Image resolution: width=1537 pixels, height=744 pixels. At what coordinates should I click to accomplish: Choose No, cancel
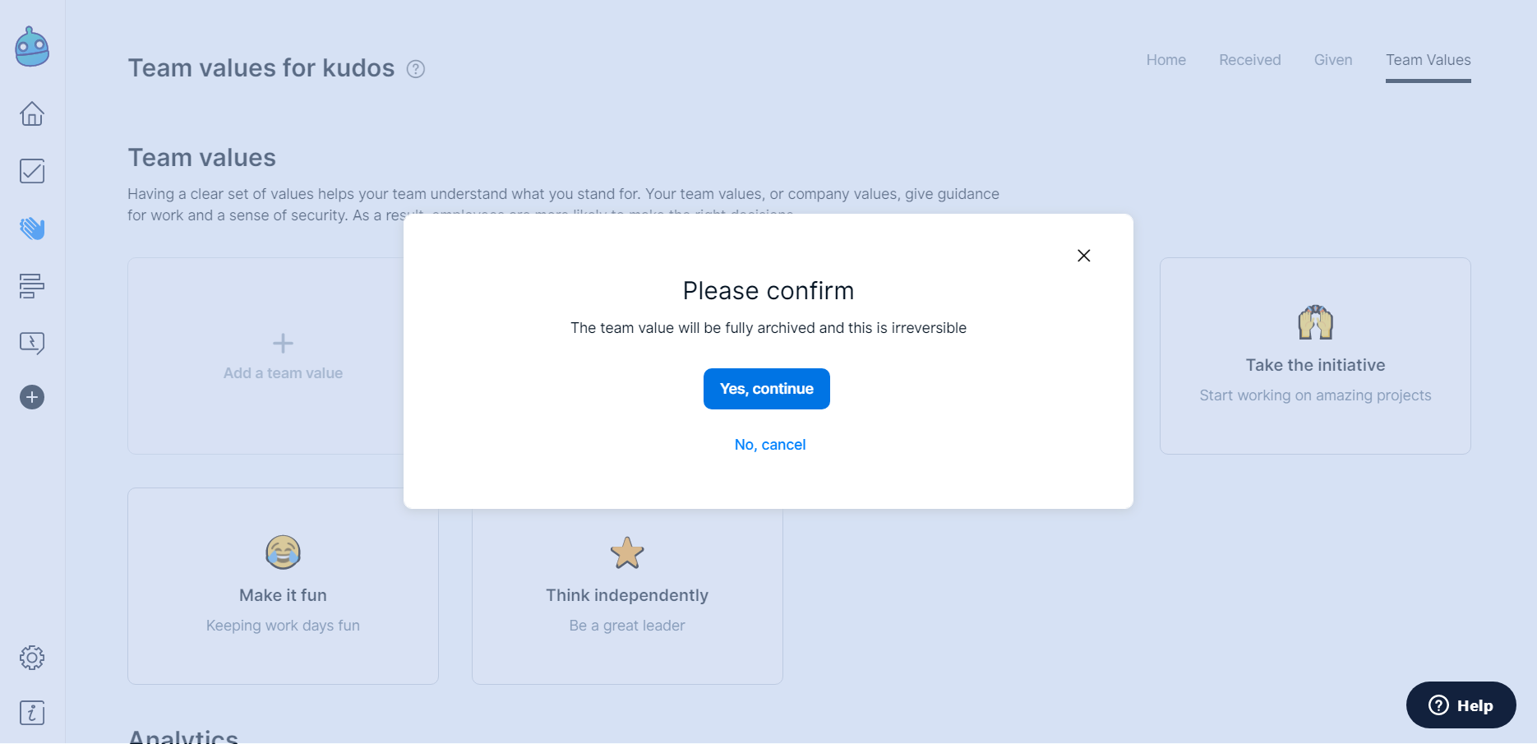tap(770, 445)
